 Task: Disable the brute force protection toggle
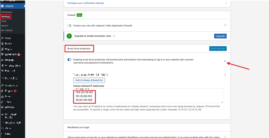click(69, 60)
